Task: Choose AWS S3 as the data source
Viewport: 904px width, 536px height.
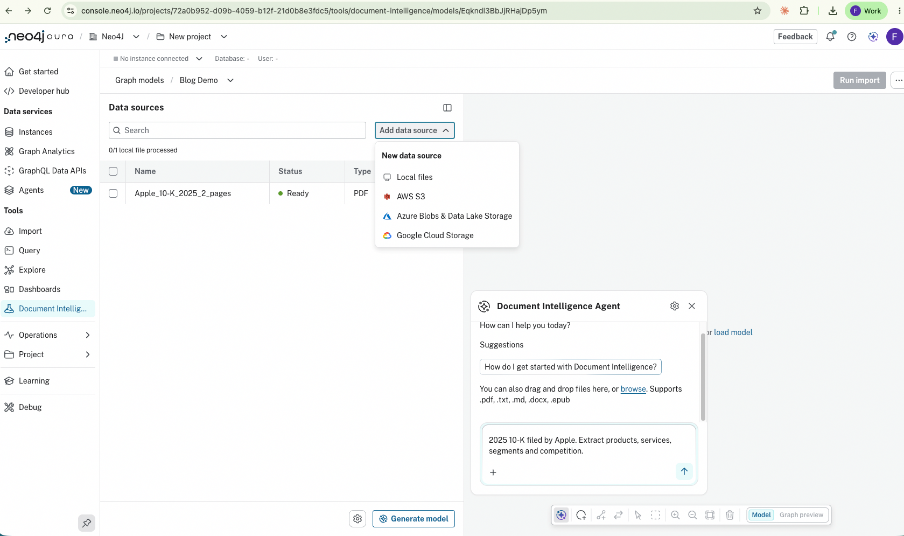Action: tap(447, 197)
